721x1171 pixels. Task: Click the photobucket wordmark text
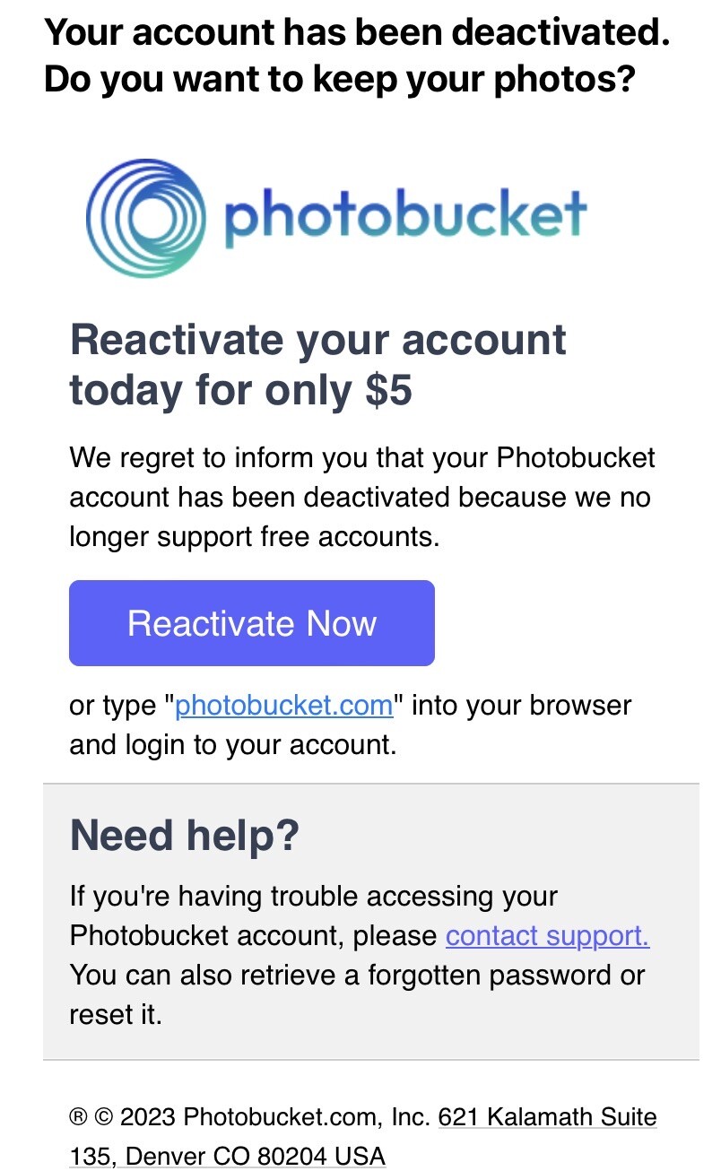point(405,216)
